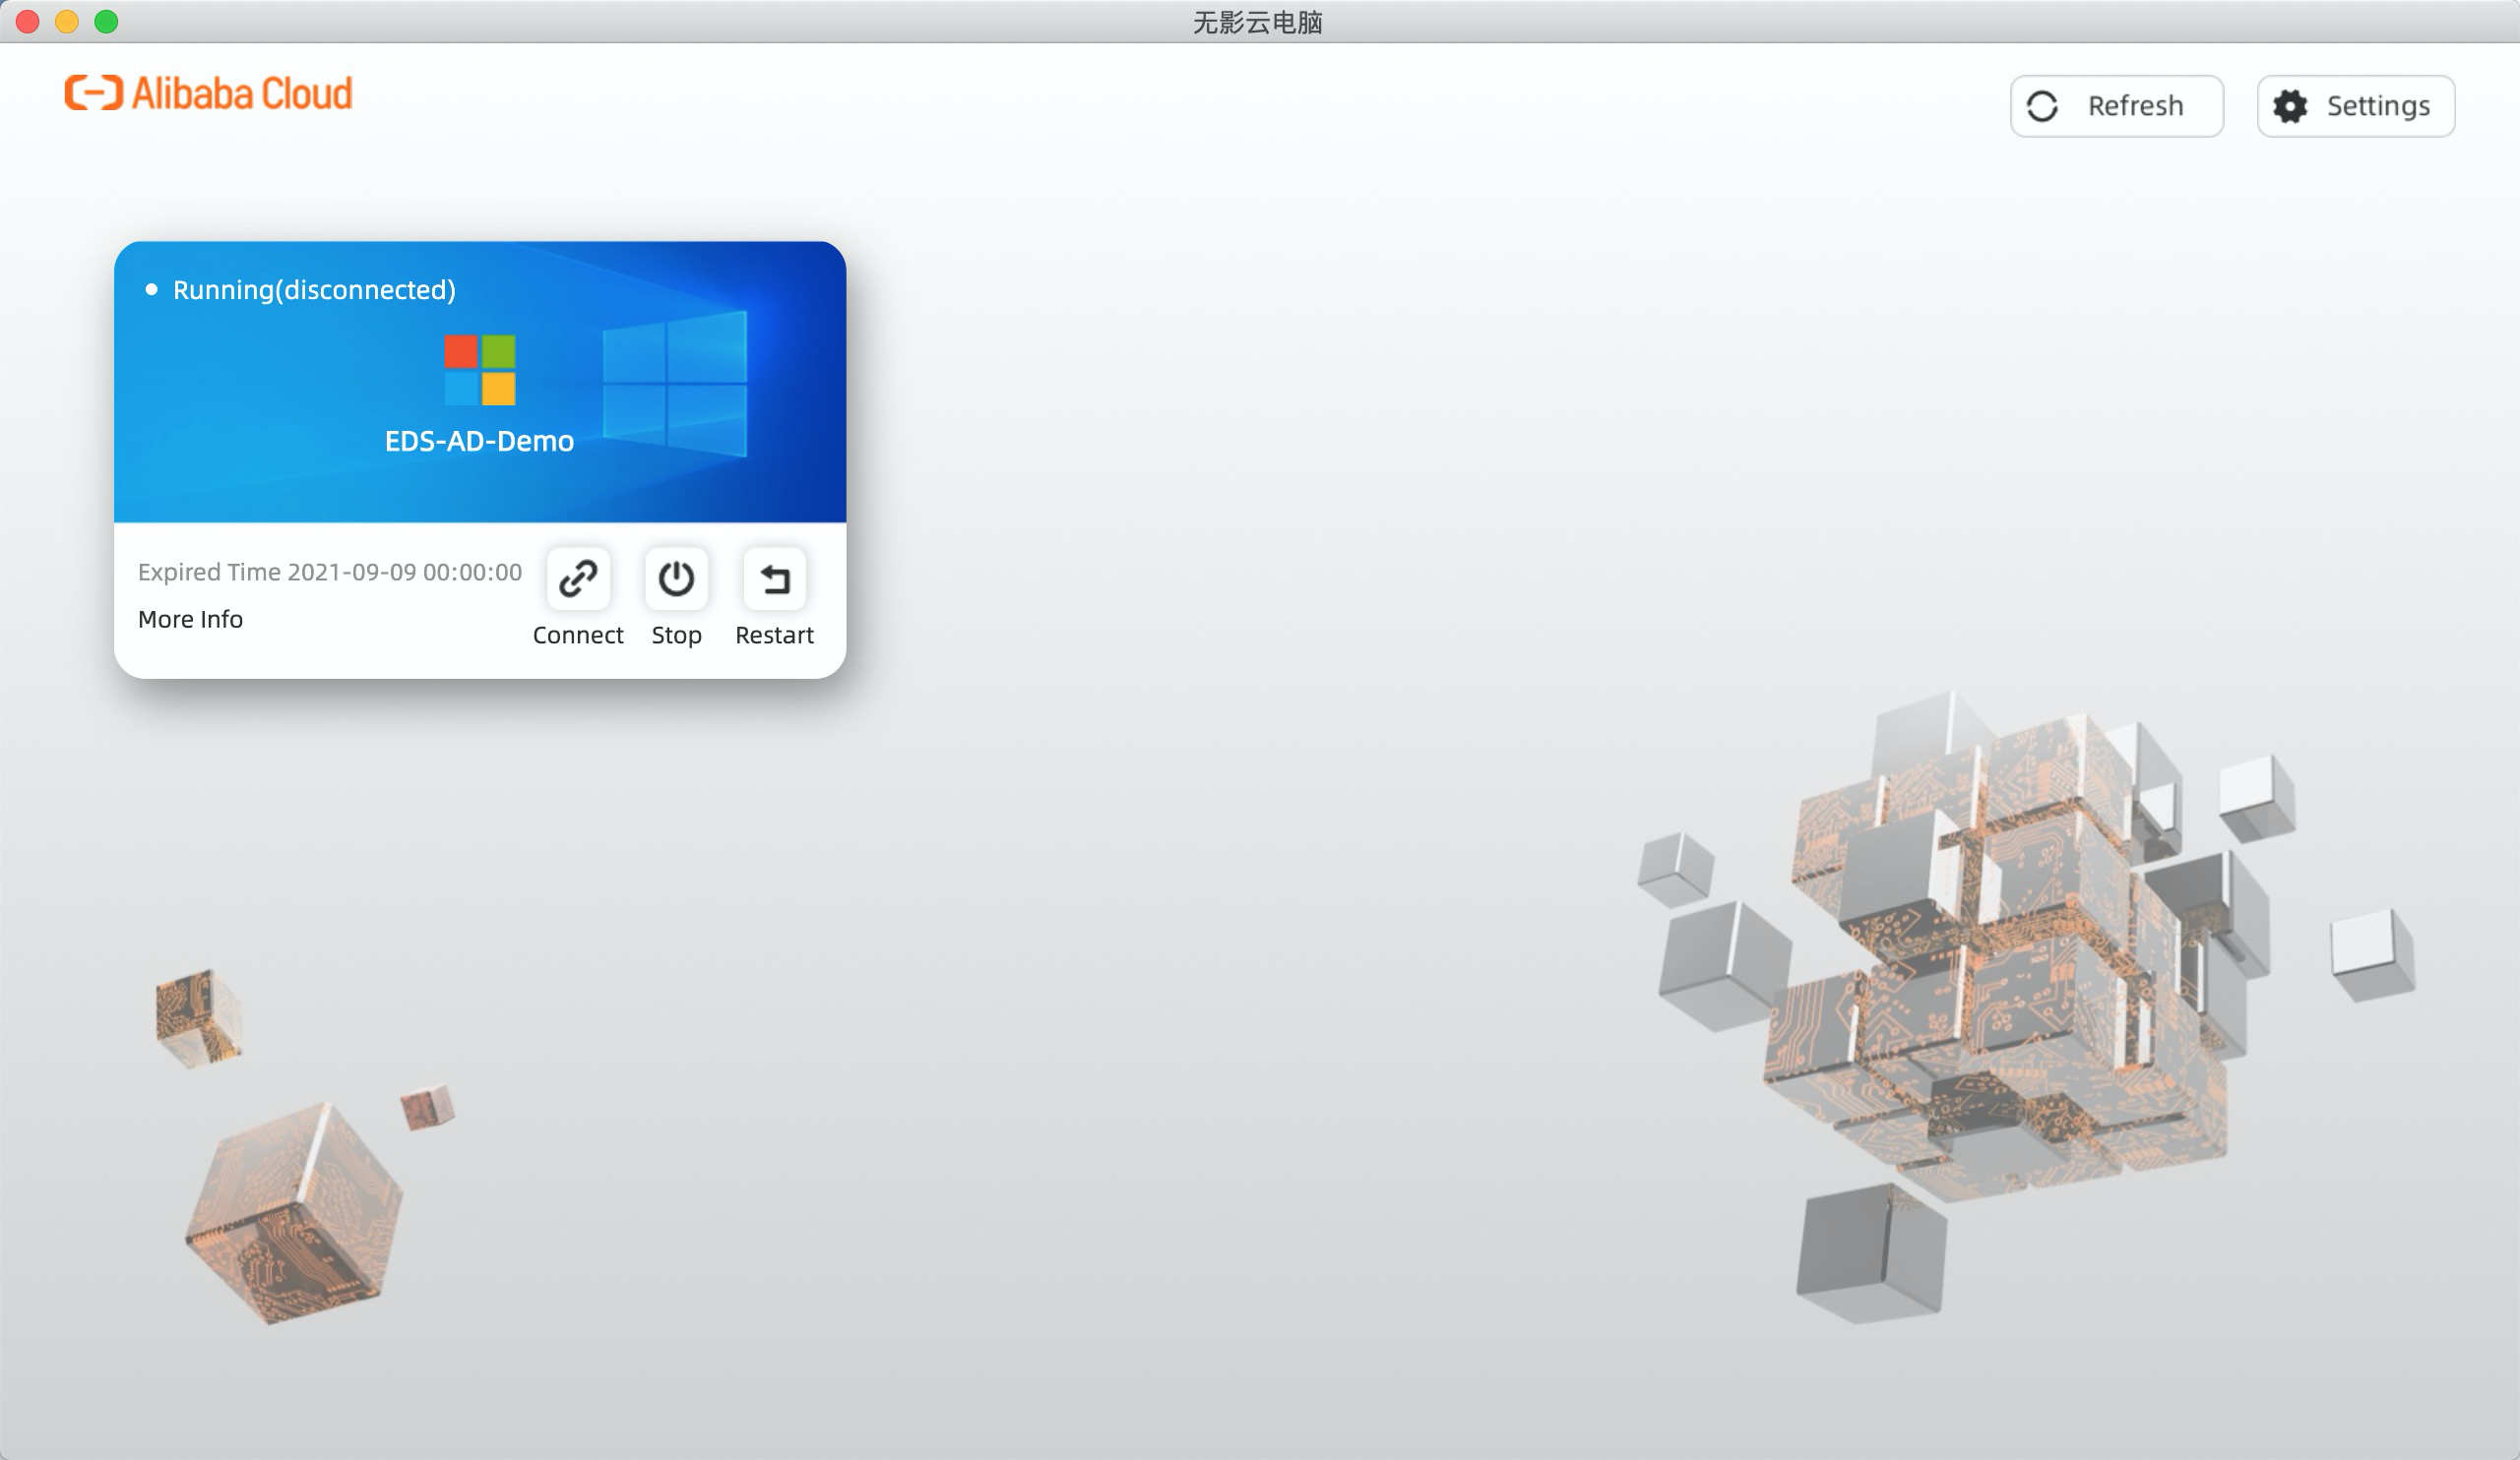
Task: Select the EDS-AD-Demo desktop name
Action: tap(479, 442)
